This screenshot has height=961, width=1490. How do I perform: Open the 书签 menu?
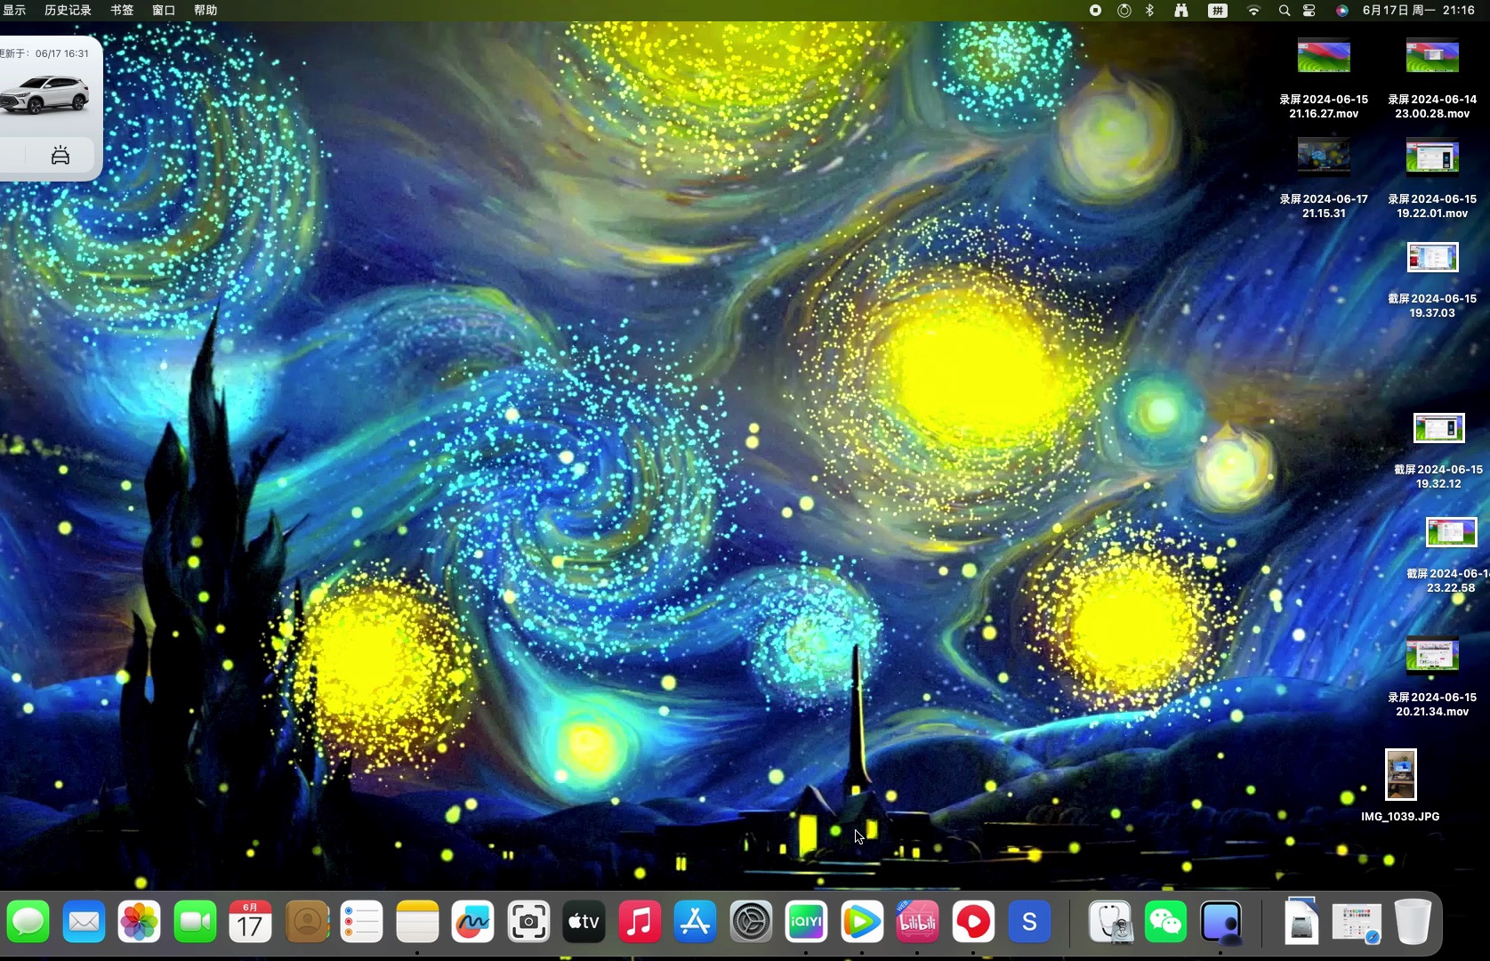pyautogui.click(x=122, y=10)
